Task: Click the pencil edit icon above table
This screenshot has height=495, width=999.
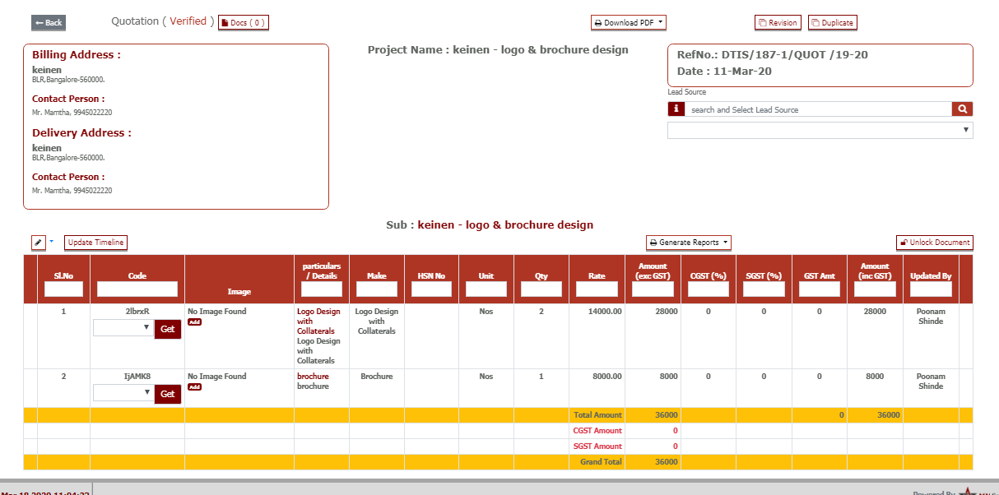Action: pos(39,243)
